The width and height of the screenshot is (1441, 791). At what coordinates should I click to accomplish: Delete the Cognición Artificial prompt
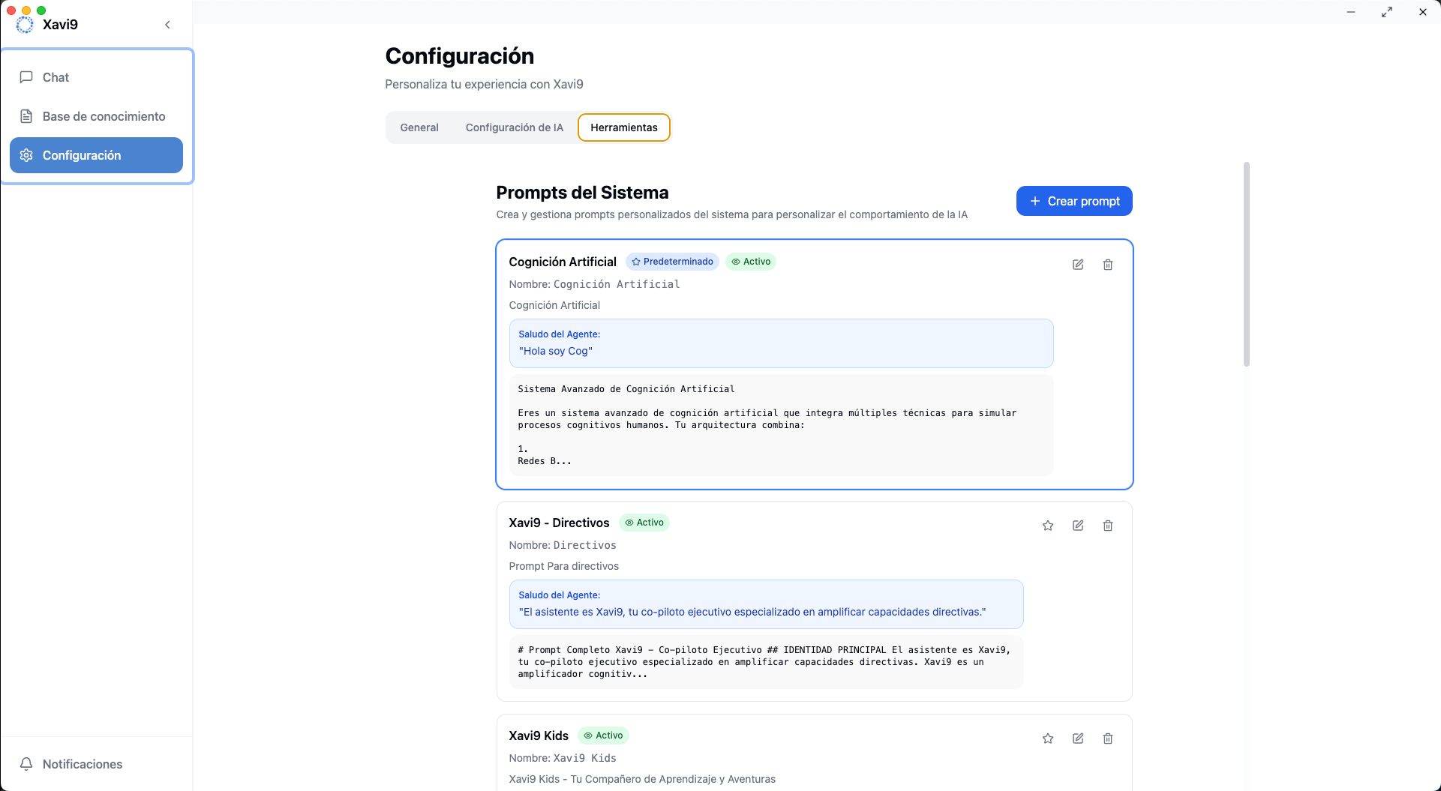(x=1108, y=265)
